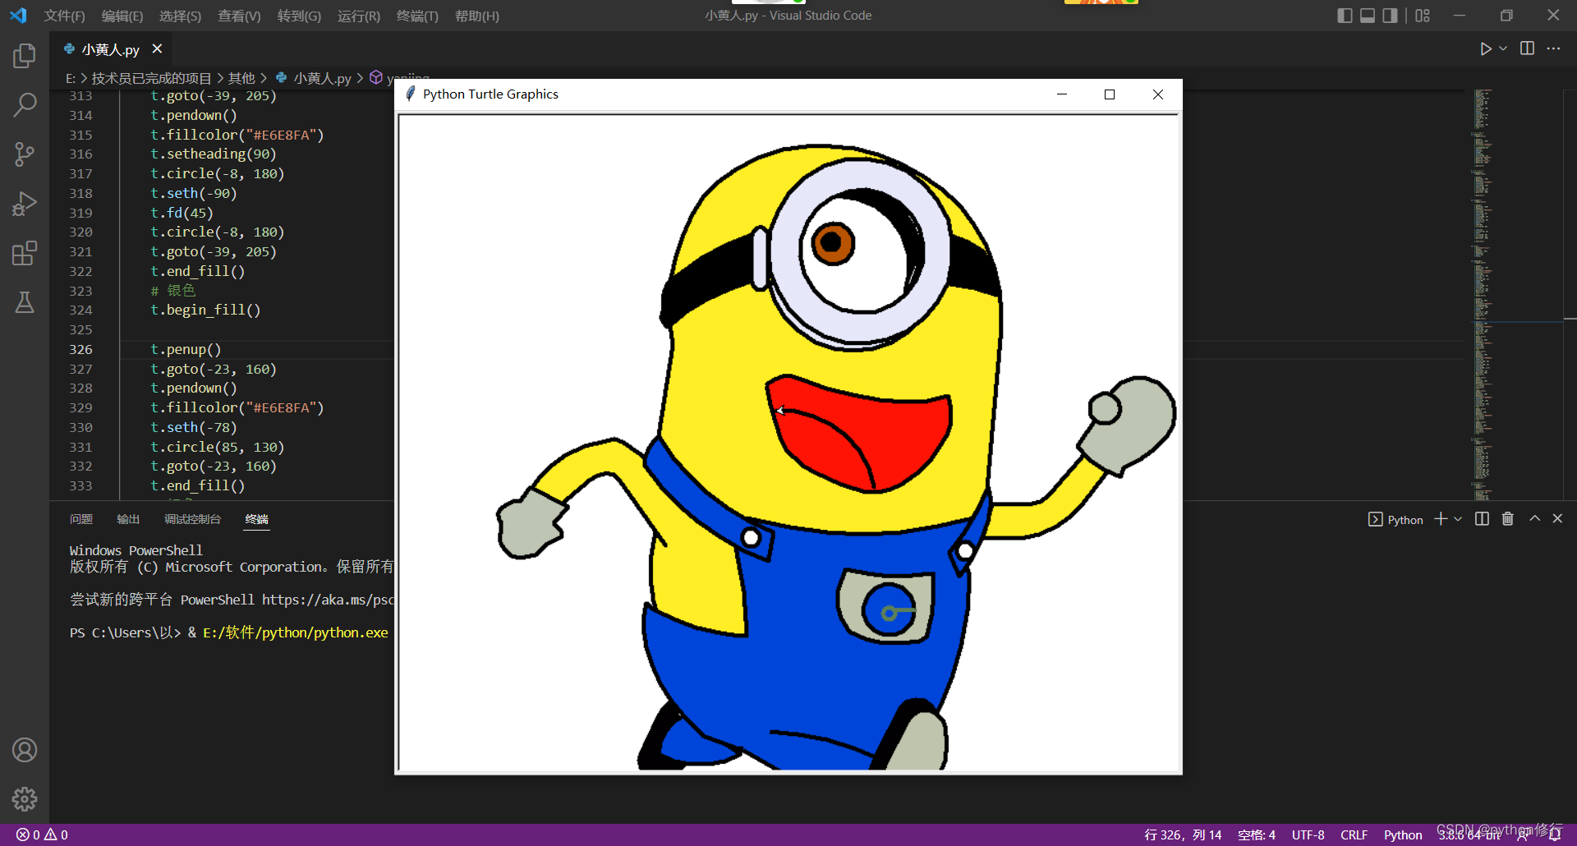This screenshot has width=1577, height=846.
Task: Expand the run options dropdown arrow
Action: (x=1503, y=49)
